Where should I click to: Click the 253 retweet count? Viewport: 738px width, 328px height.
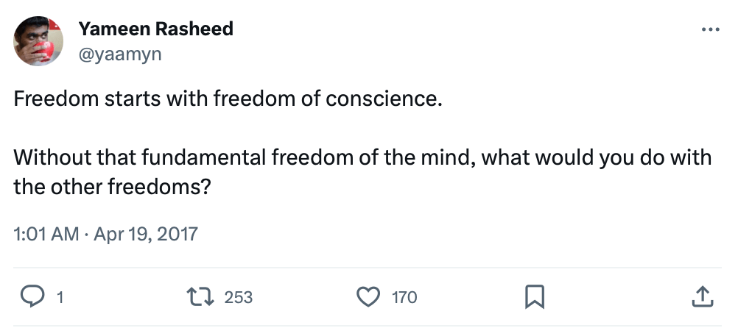click(238, 298)
